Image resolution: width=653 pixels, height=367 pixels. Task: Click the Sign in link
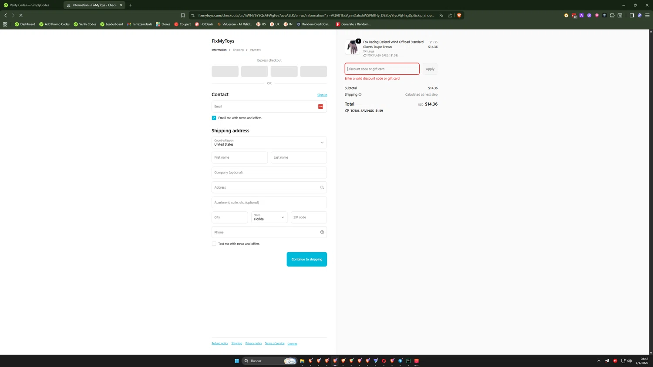click(322, 95)
